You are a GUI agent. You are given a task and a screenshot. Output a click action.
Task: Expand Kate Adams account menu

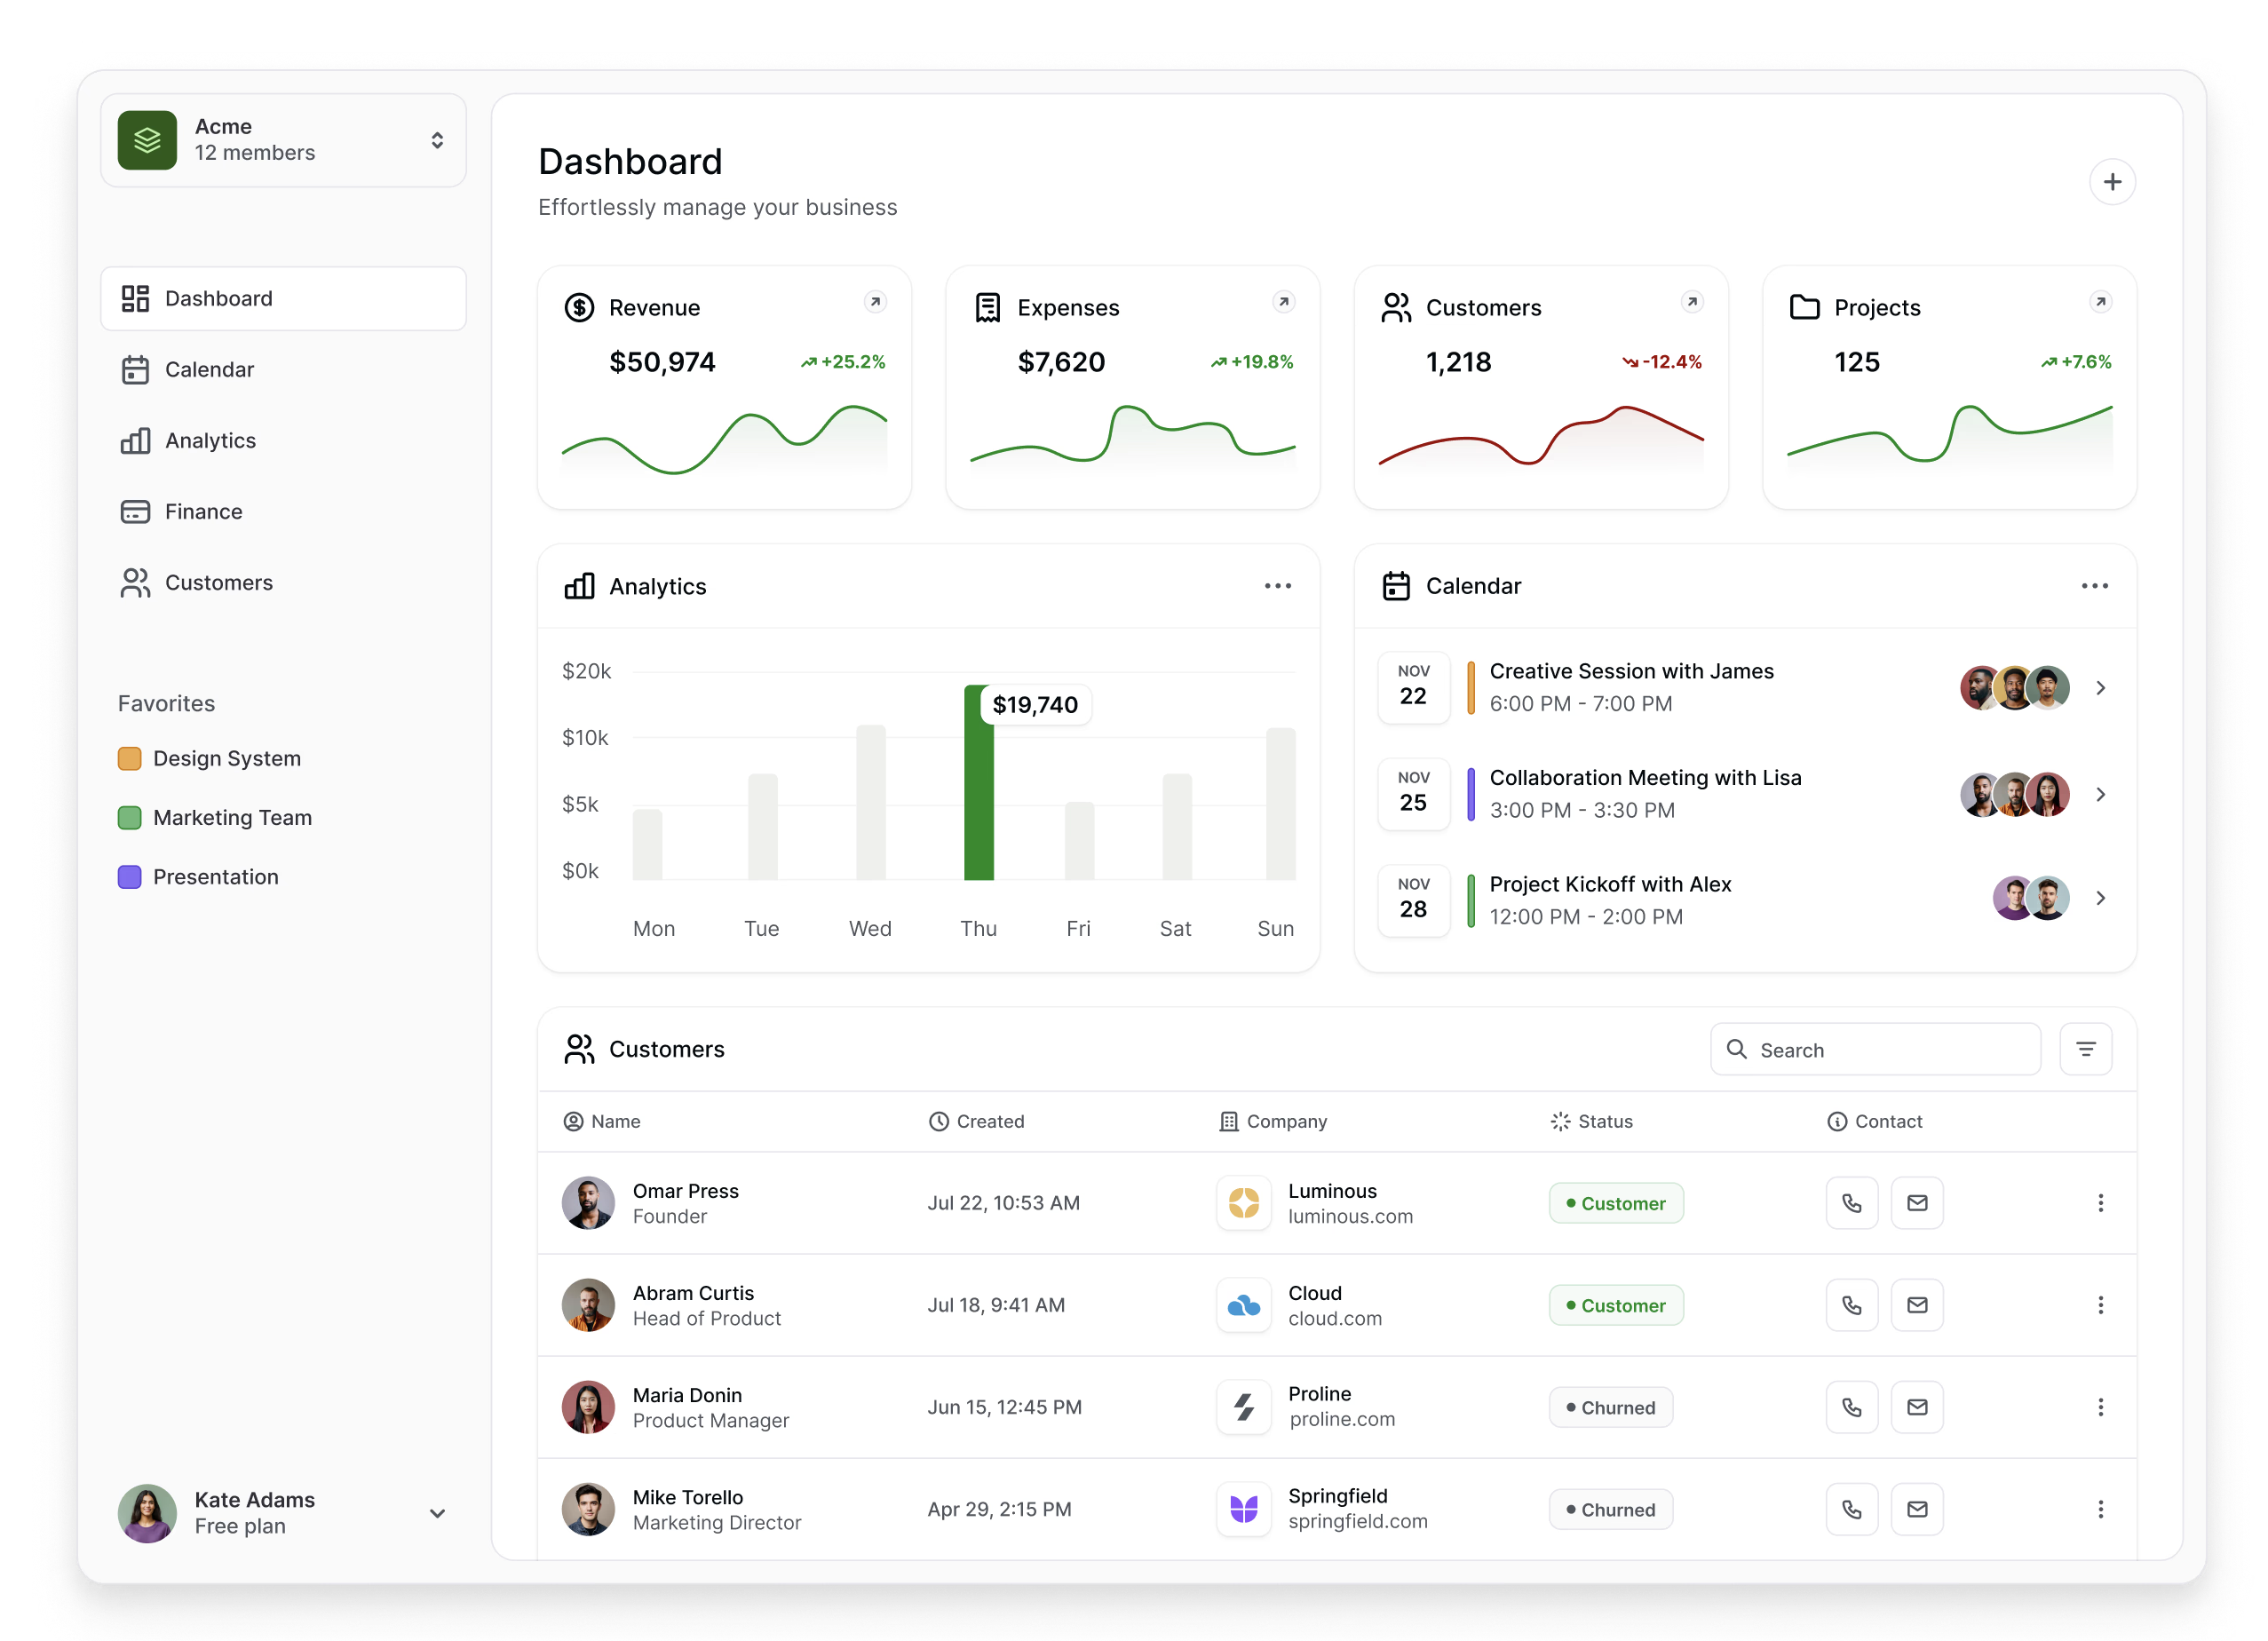(x=437, y=1513)
